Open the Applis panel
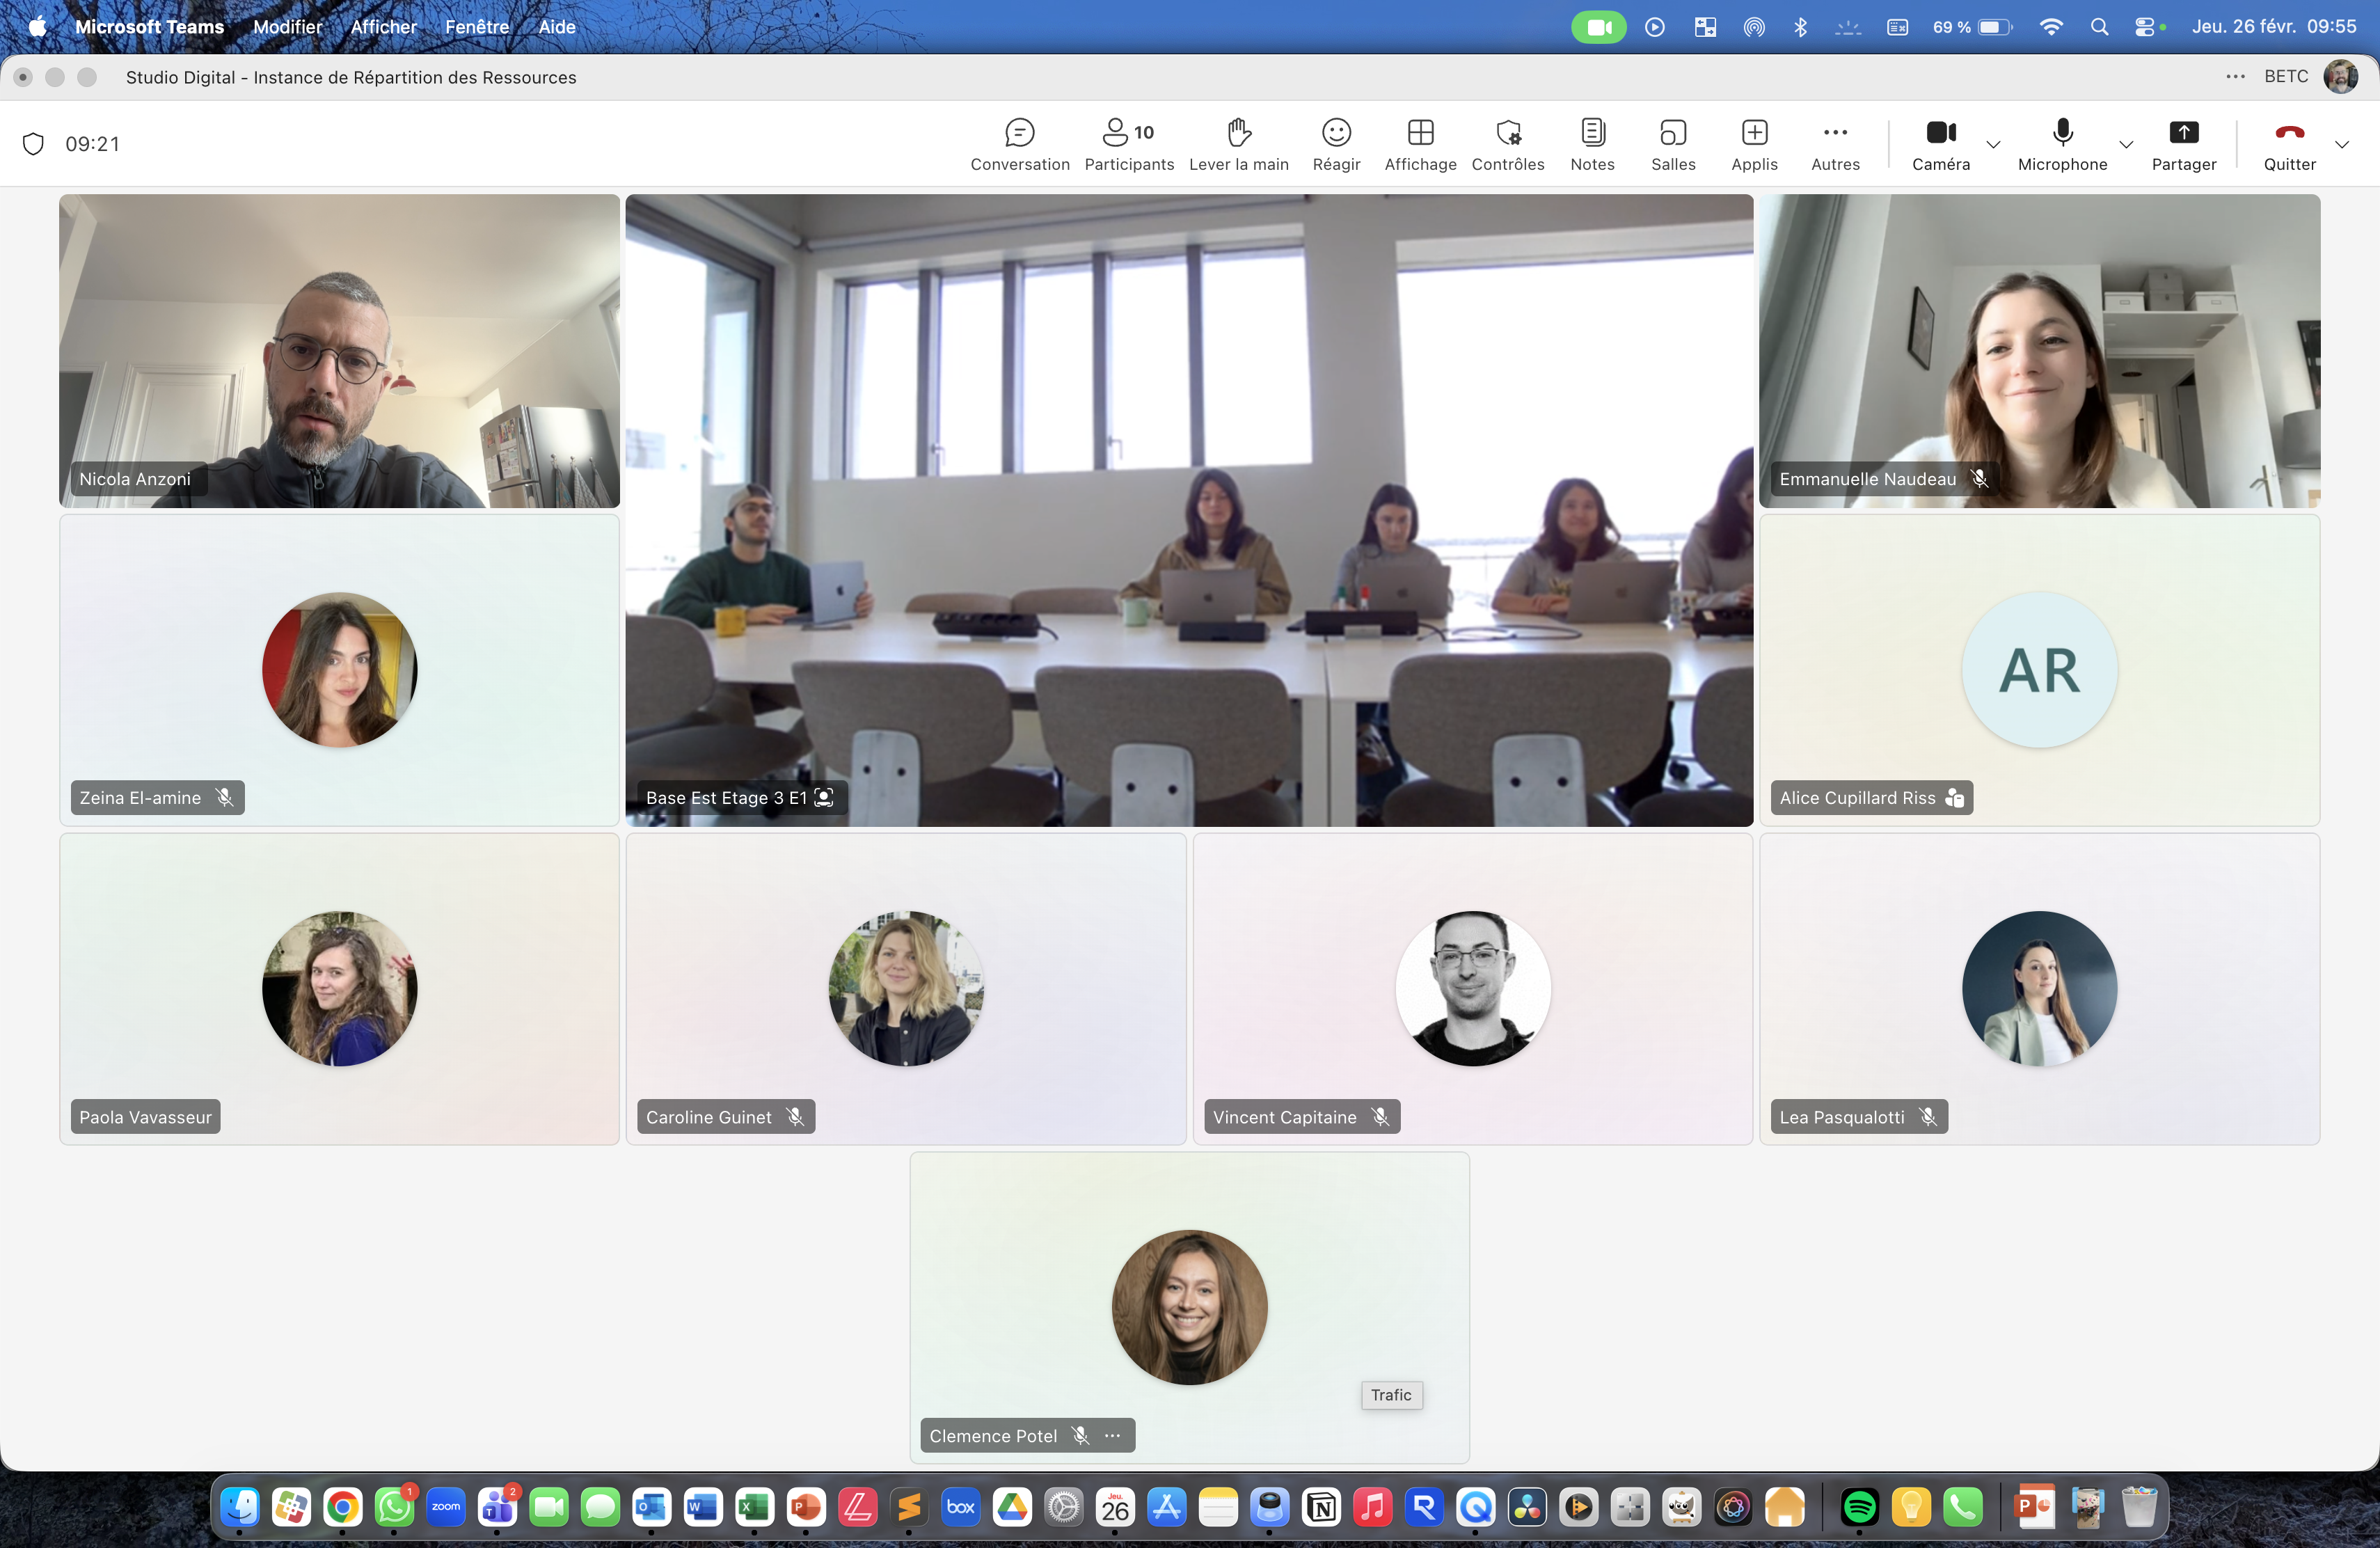The image size is (2380, 1548). 1754,144
